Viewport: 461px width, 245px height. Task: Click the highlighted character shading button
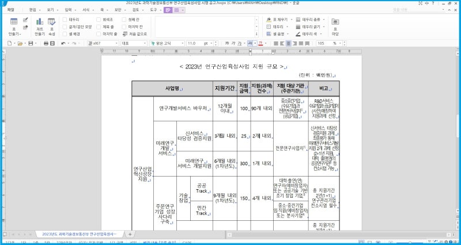click(x=250, y=44)
